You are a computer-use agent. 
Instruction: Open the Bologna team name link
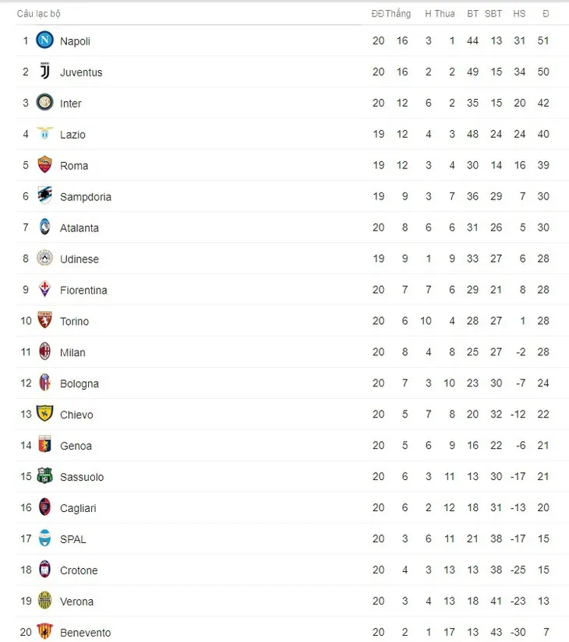[x=80, y=383]
